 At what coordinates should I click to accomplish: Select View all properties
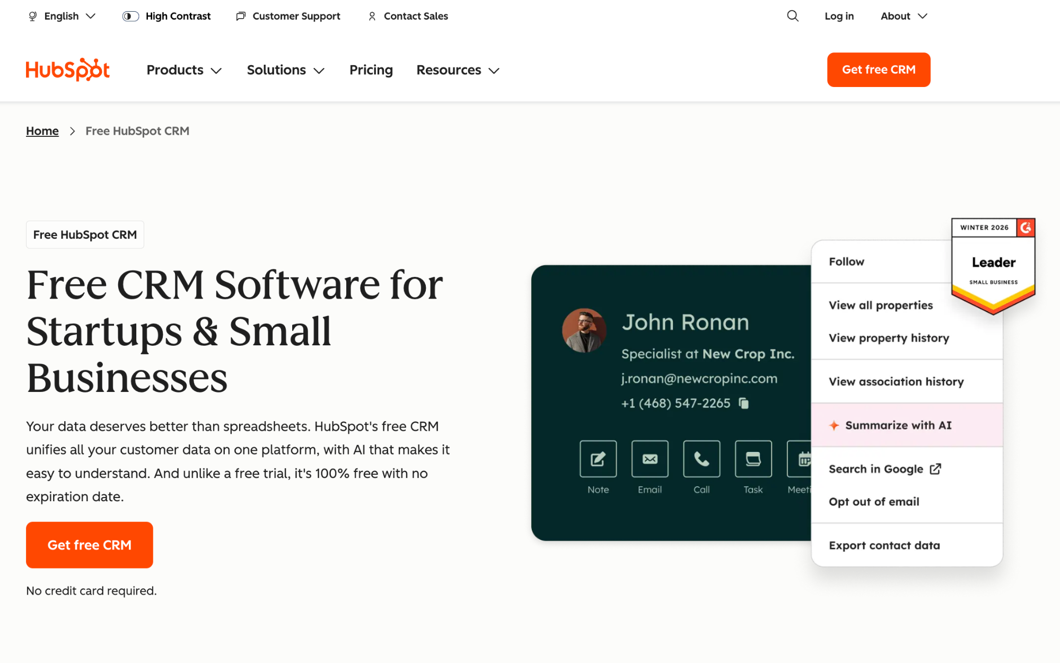881,305
